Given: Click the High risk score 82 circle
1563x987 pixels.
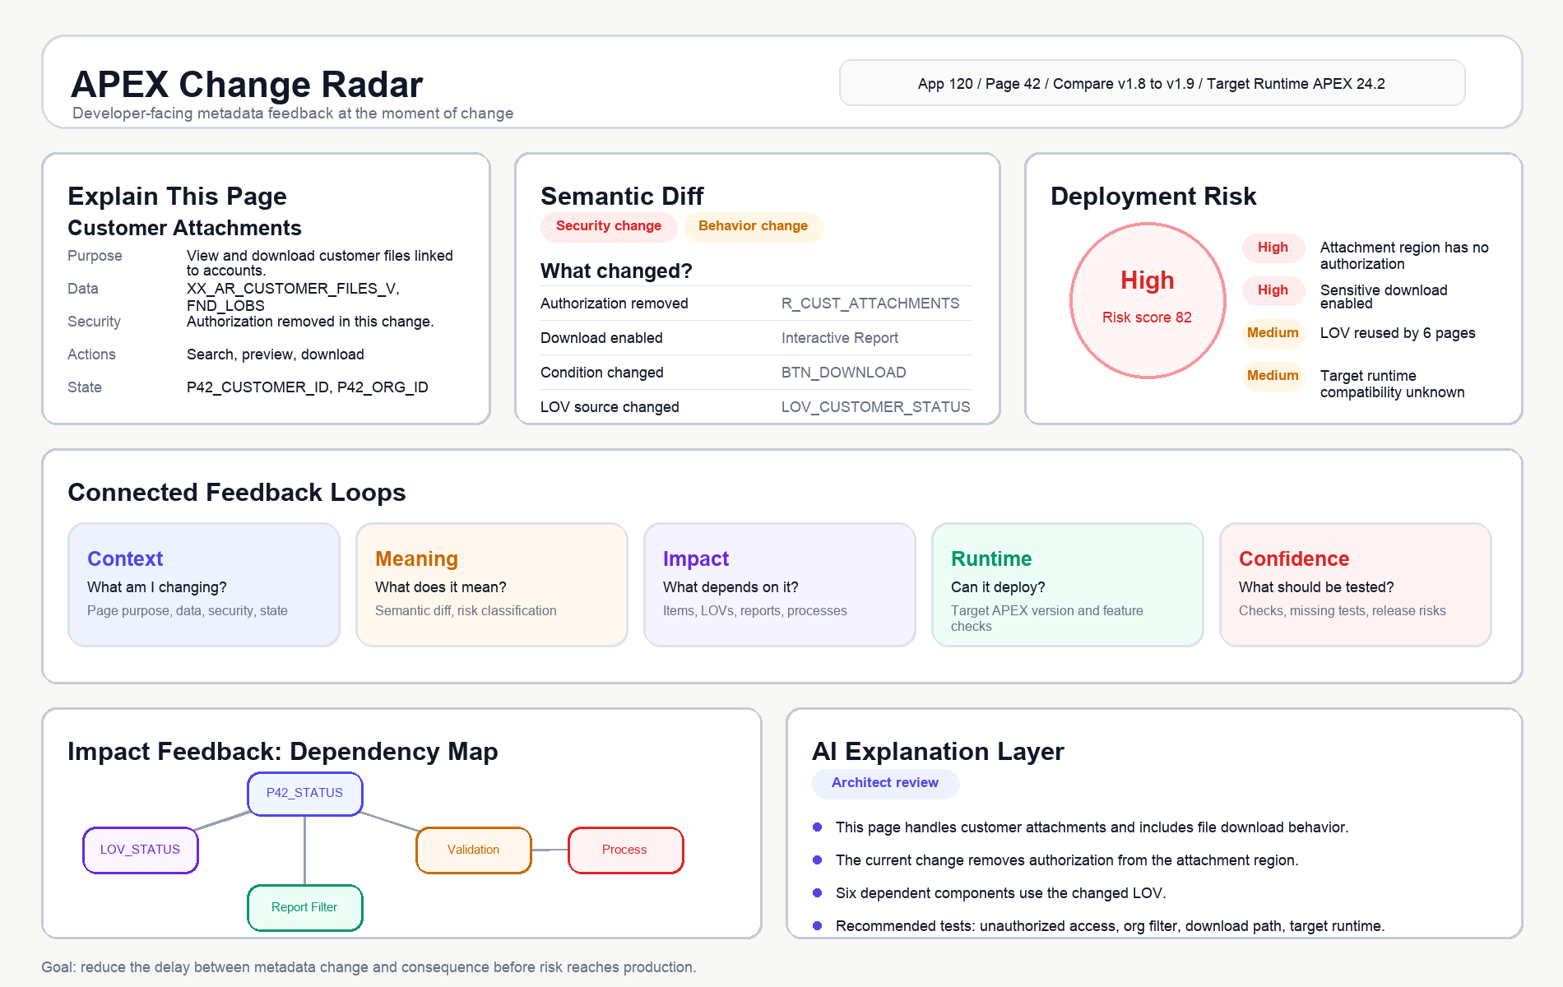Looking at the screenshot, I should pyautogui.click(x=1148, y=300).
